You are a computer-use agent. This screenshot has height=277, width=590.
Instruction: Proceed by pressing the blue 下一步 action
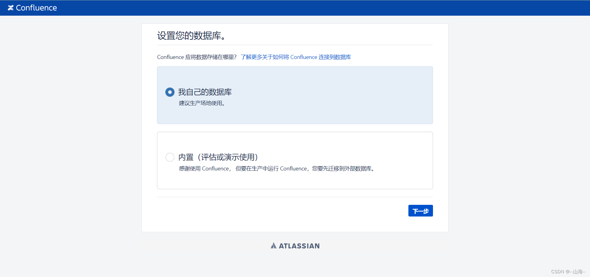(x=420, y=211)
